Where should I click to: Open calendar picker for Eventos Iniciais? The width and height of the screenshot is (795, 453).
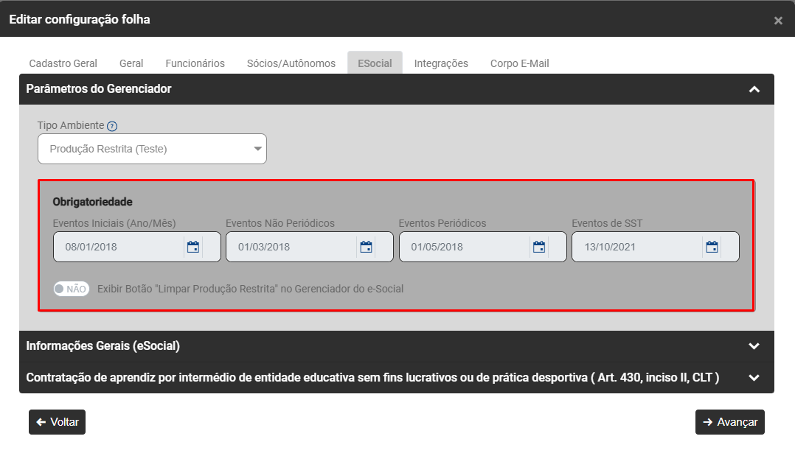point(193,247)
